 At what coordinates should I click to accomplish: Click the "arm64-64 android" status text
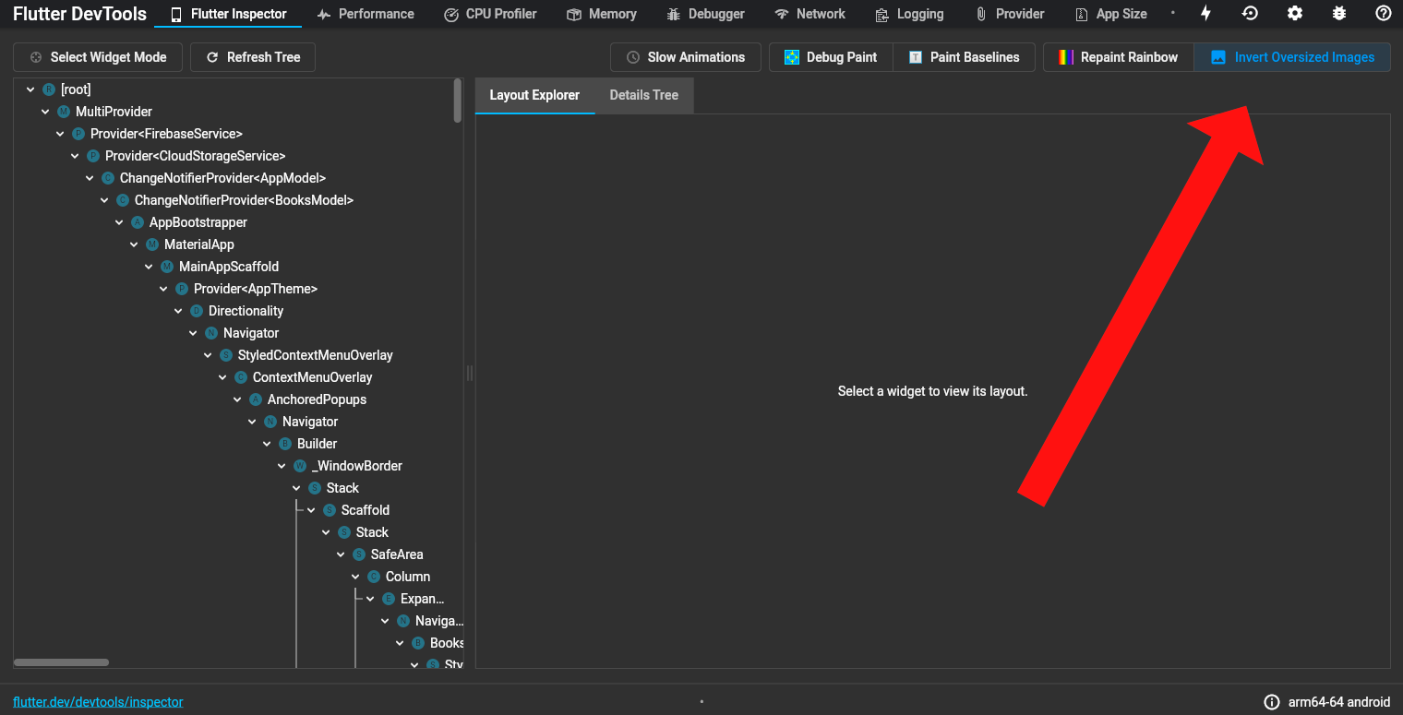(x=1339, y=702)
